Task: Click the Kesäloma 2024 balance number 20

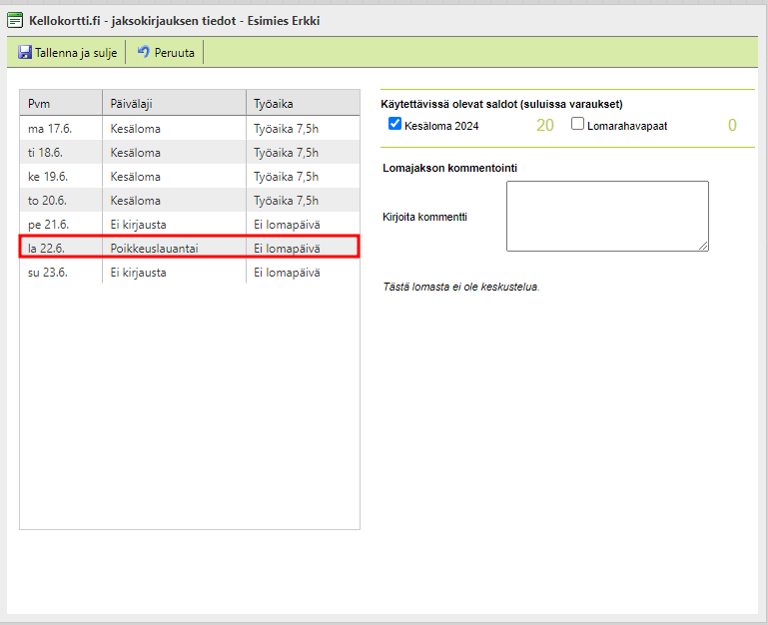Action: [544, 126]
